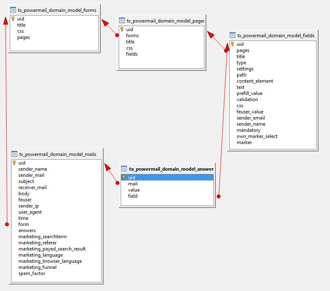This screenshot has height=291, width=330.
Task: Click the key icon next to uid in fields table
Action: pyautogui.click(x=232, y=44)
